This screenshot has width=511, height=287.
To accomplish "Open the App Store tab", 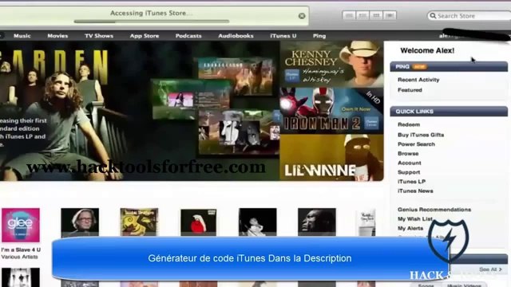I will [x=145, y=36].
